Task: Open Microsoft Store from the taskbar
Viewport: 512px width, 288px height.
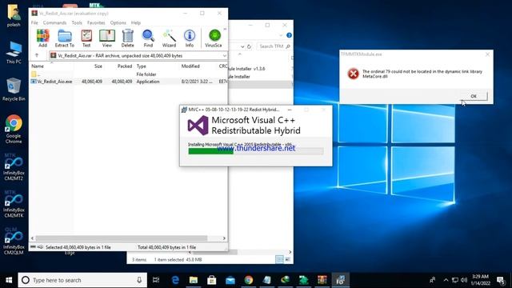Action: 211,280
